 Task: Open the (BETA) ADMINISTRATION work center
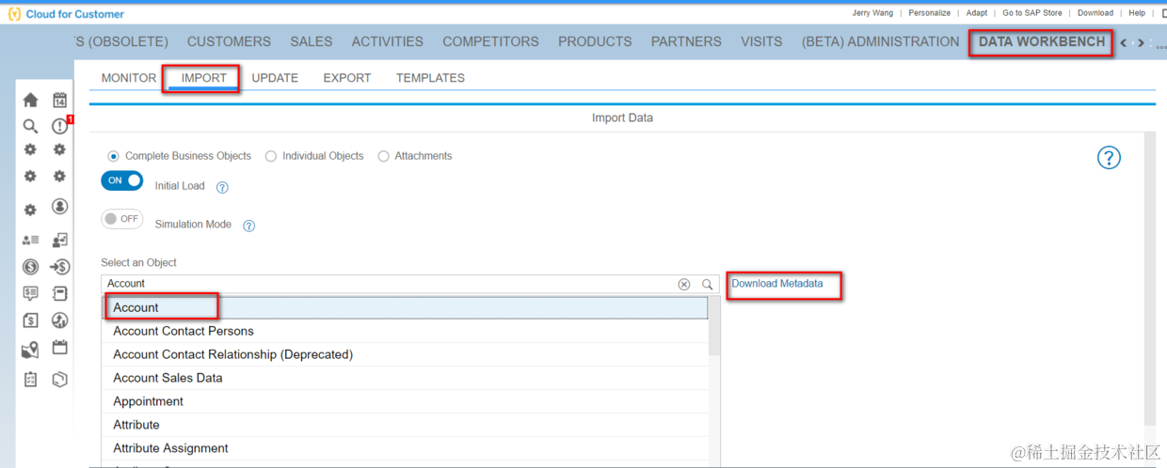[x=881, y=41]
